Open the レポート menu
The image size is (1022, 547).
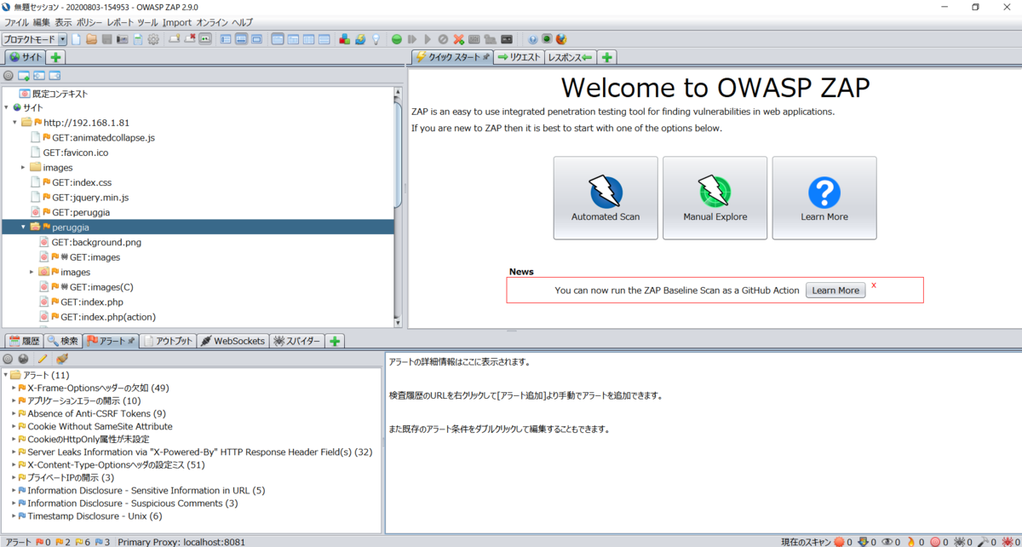(x=118, y=22)
